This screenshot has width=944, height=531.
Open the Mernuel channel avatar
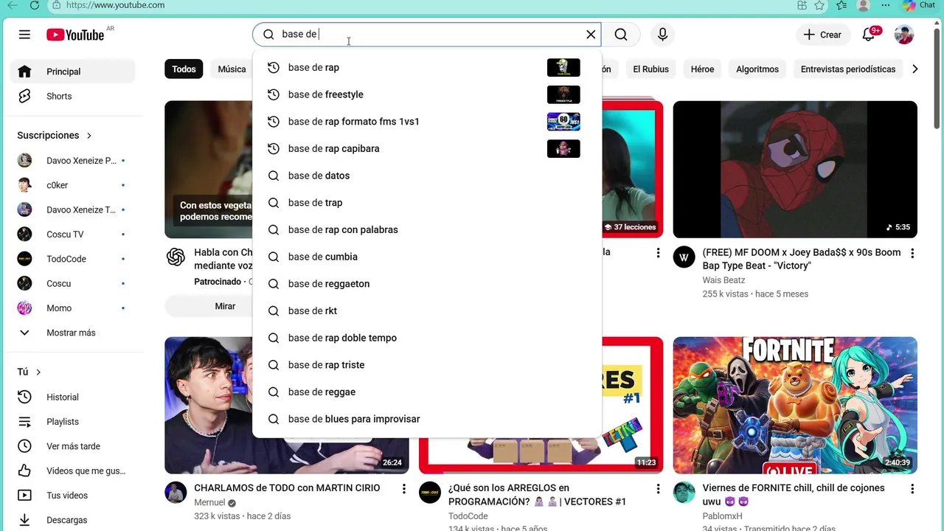(176, 493)
